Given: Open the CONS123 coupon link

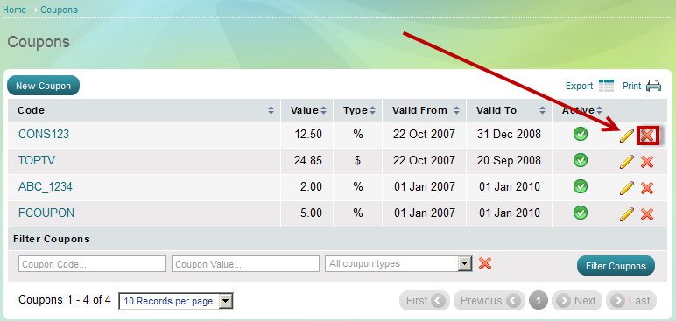Looking at the screenshot, I should 44,135.
